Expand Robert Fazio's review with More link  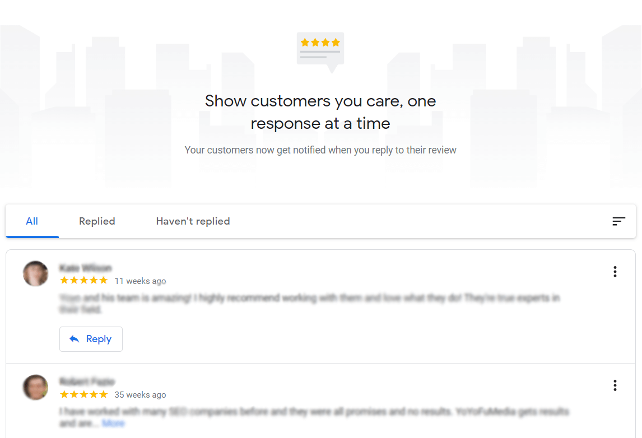click(x=114, y=423)
